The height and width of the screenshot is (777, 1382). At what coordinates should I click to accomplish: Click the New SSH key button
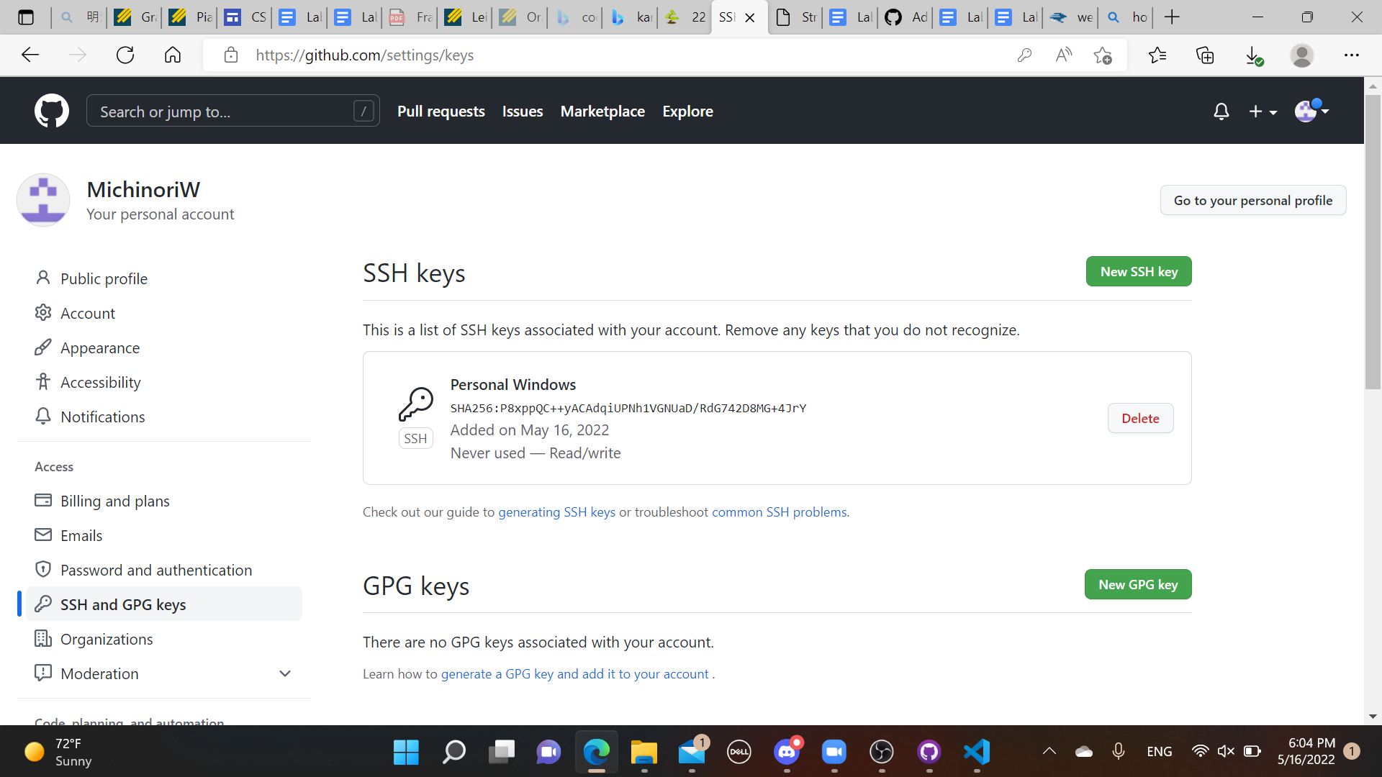click(x=1138, y=271)
